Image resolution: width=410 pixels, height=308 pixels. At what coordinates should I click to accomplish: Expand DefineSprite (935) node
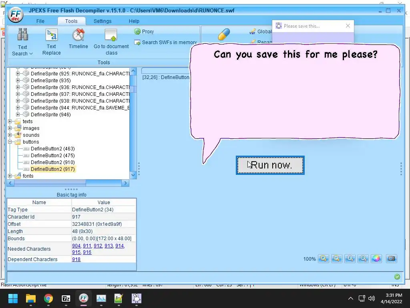[18, 80]
